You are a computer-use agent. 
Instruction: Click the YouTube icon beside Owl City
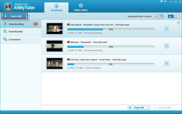pyautogui.click(x=68, y=59)
